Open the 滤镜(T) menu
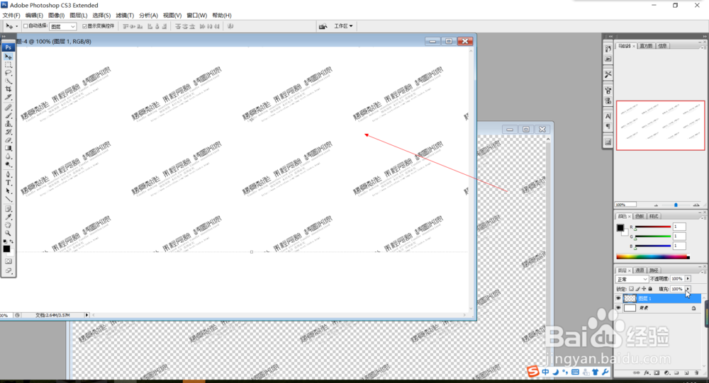Viewport: 709px width, 383px height. [x=125, y=16]
